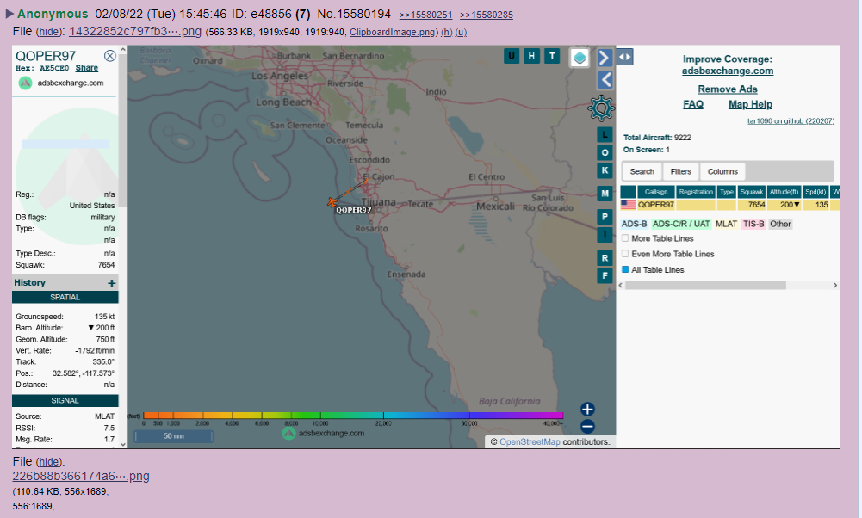The width and height of the screenshot is (862, 518).
Task: Click the table horizontal scrollbar
Action: (705, 285)
